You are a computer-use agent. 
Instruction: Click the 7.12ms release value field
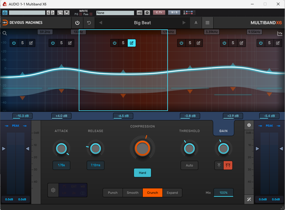point(95,165)
